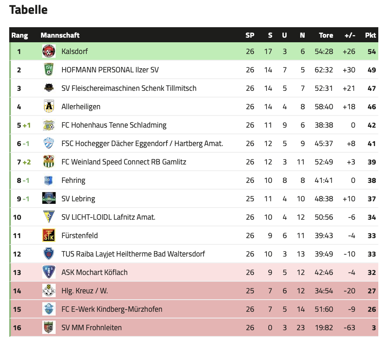Click the Pkt column header
The height and width of the screenshot is (344, 385).
point(370,35)
